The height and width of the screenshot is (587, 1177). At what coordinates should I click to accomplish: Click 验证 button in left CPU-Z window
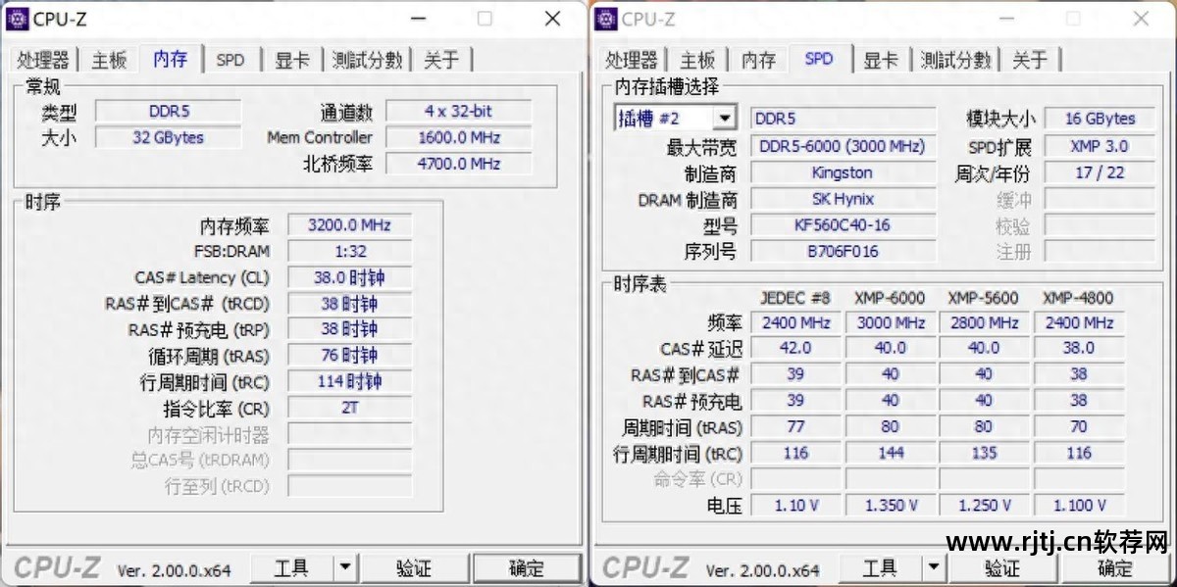[414, 567]
